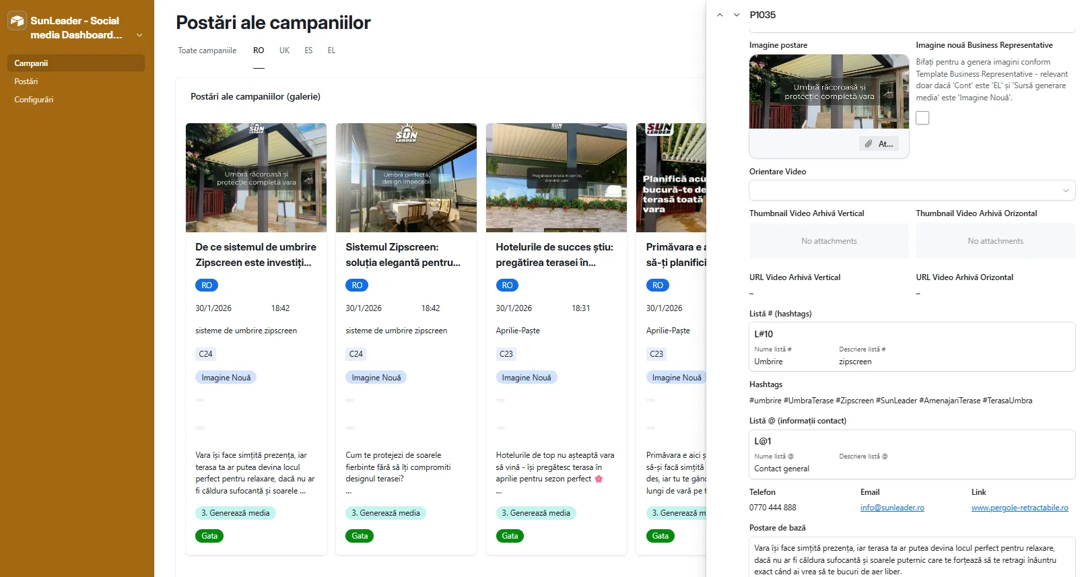The height and width of the screenshot is (577, 1082).
Task: Open the 'Planifică acum' card image
Action: (671, 178)
